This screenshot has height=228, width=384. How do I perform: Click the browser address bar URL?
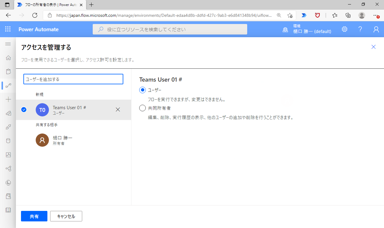(164, 15)
